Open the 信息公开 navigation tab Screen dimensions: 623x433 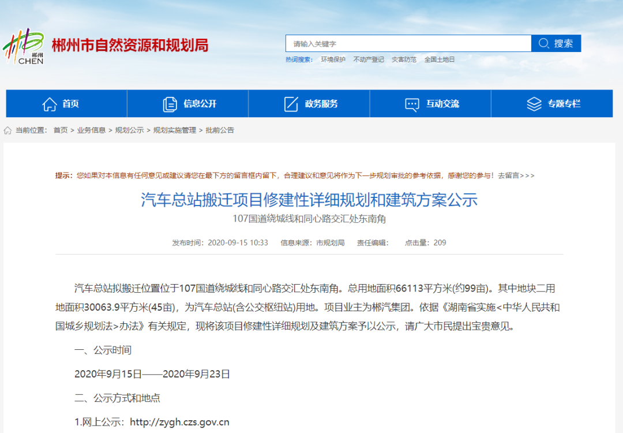point(188,104)
